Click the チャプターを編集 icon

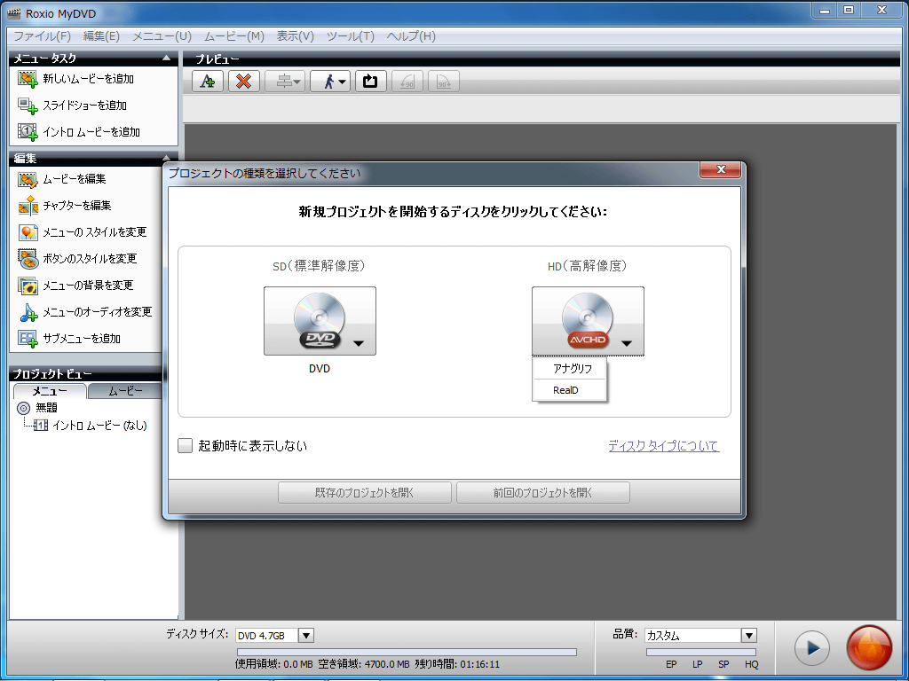pyautogui.click(x=28, y=206)
